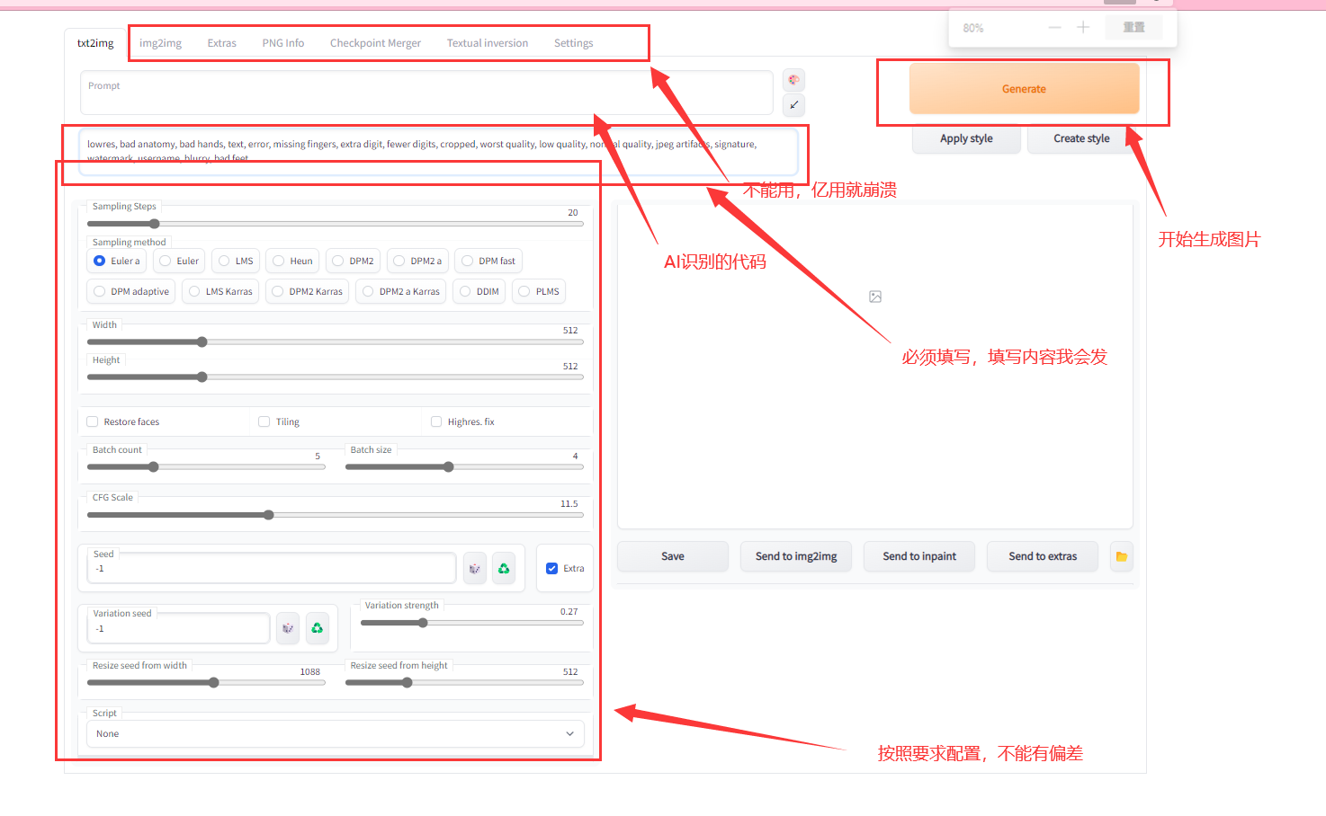
Task: Click the Height slider handle
Action: 202,377
